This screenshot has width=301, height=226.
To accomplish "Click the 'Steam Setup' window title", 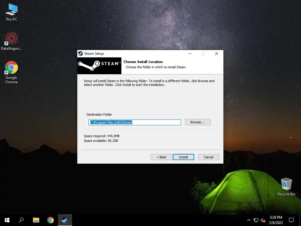I will [x=94, y=54].
